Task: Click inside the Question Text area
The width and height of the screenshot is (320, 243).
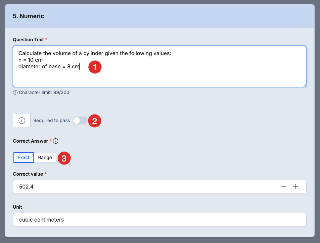Action: click(160, 66)
